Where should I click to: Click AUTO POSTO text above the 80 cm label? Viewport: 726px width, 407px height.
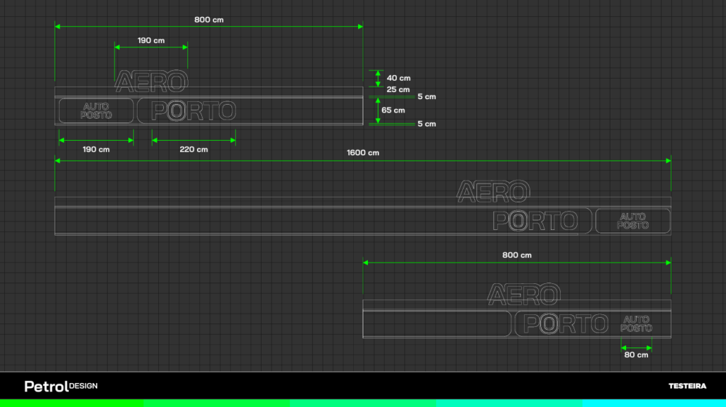click(636, 323)
